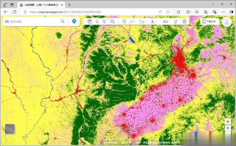This screenshot has width=236, height=146.
Task: Click the 下载APP button
Action: coord(209,21)
